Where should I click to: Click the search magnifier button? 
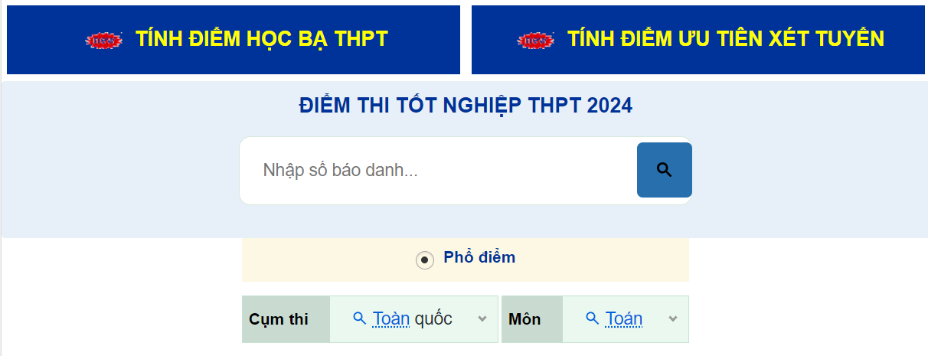[x=664, y=170]
